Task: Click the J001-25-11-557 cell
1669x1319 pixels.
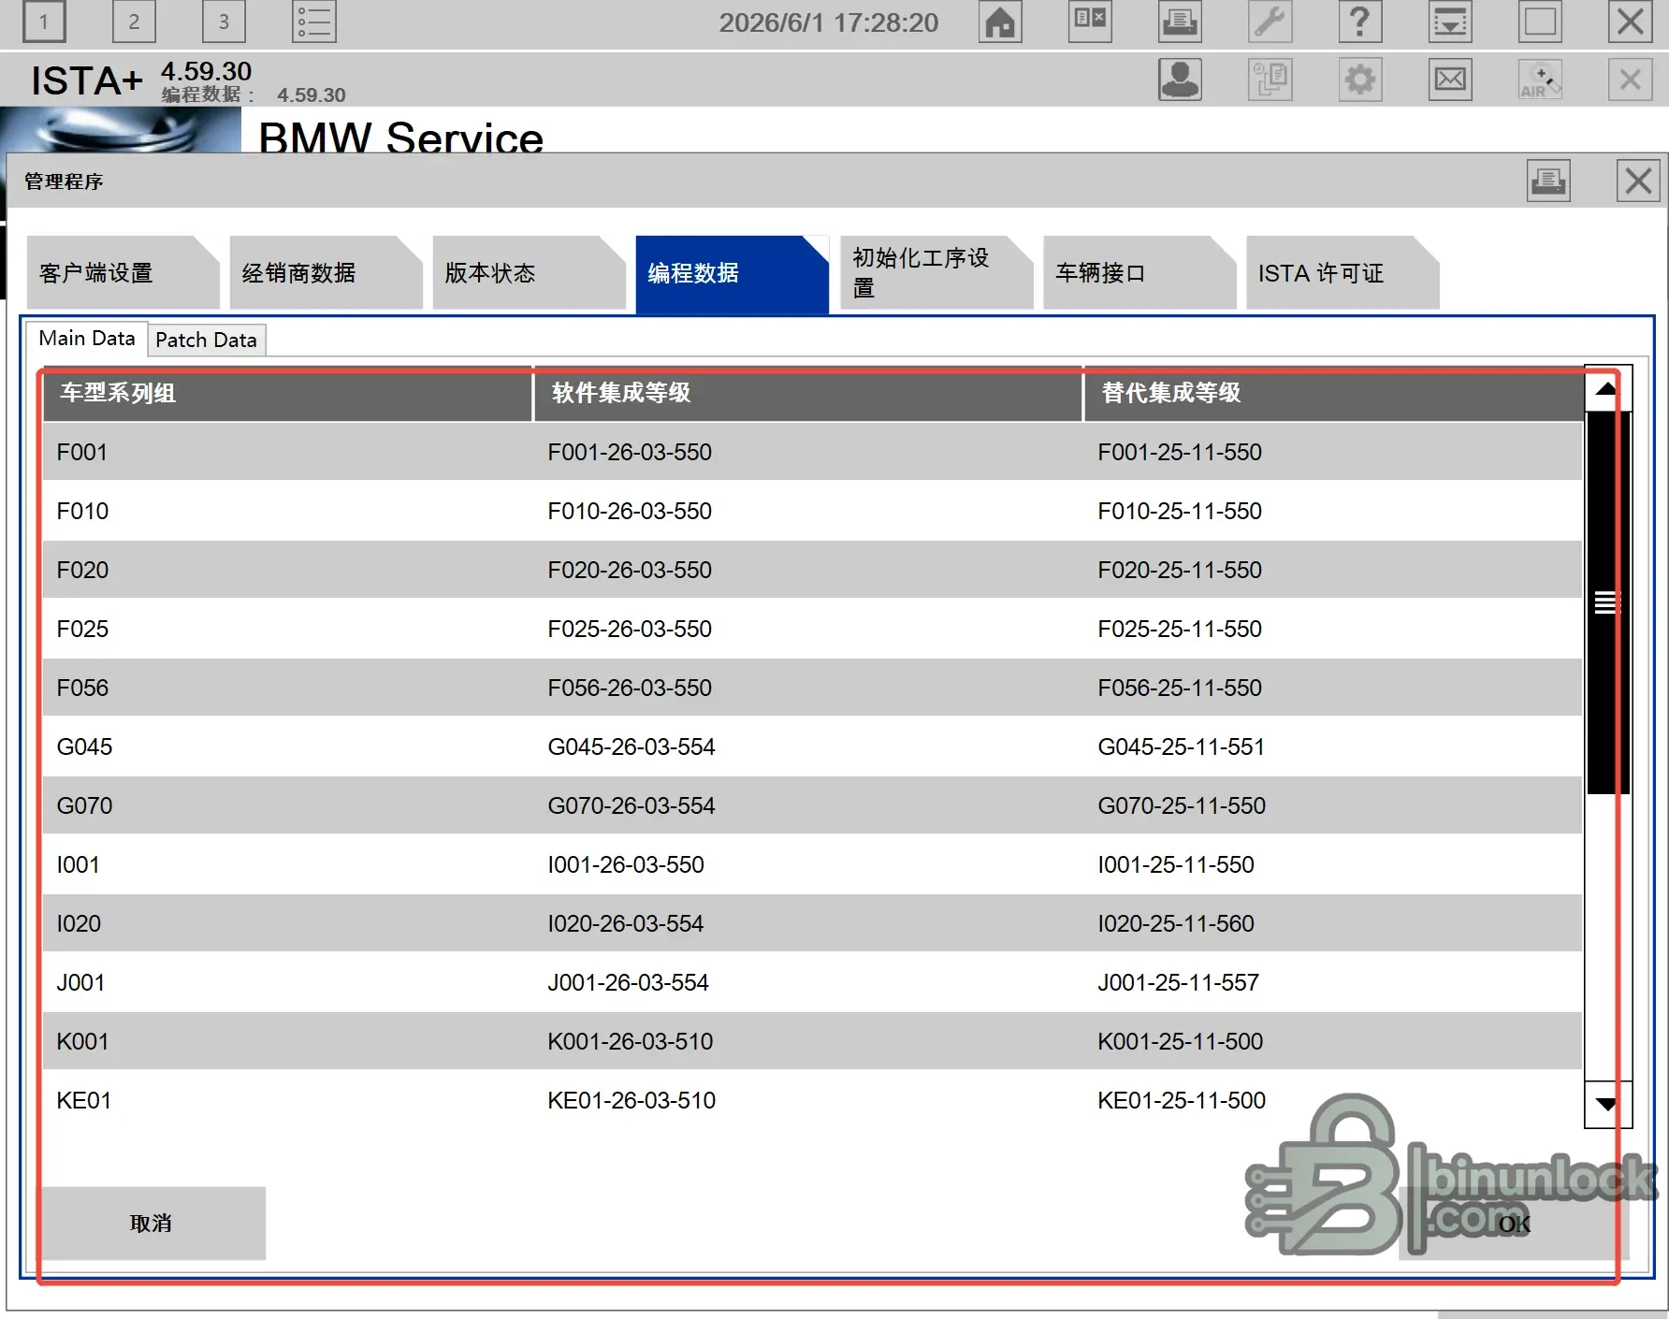Action: (1179, 982)
